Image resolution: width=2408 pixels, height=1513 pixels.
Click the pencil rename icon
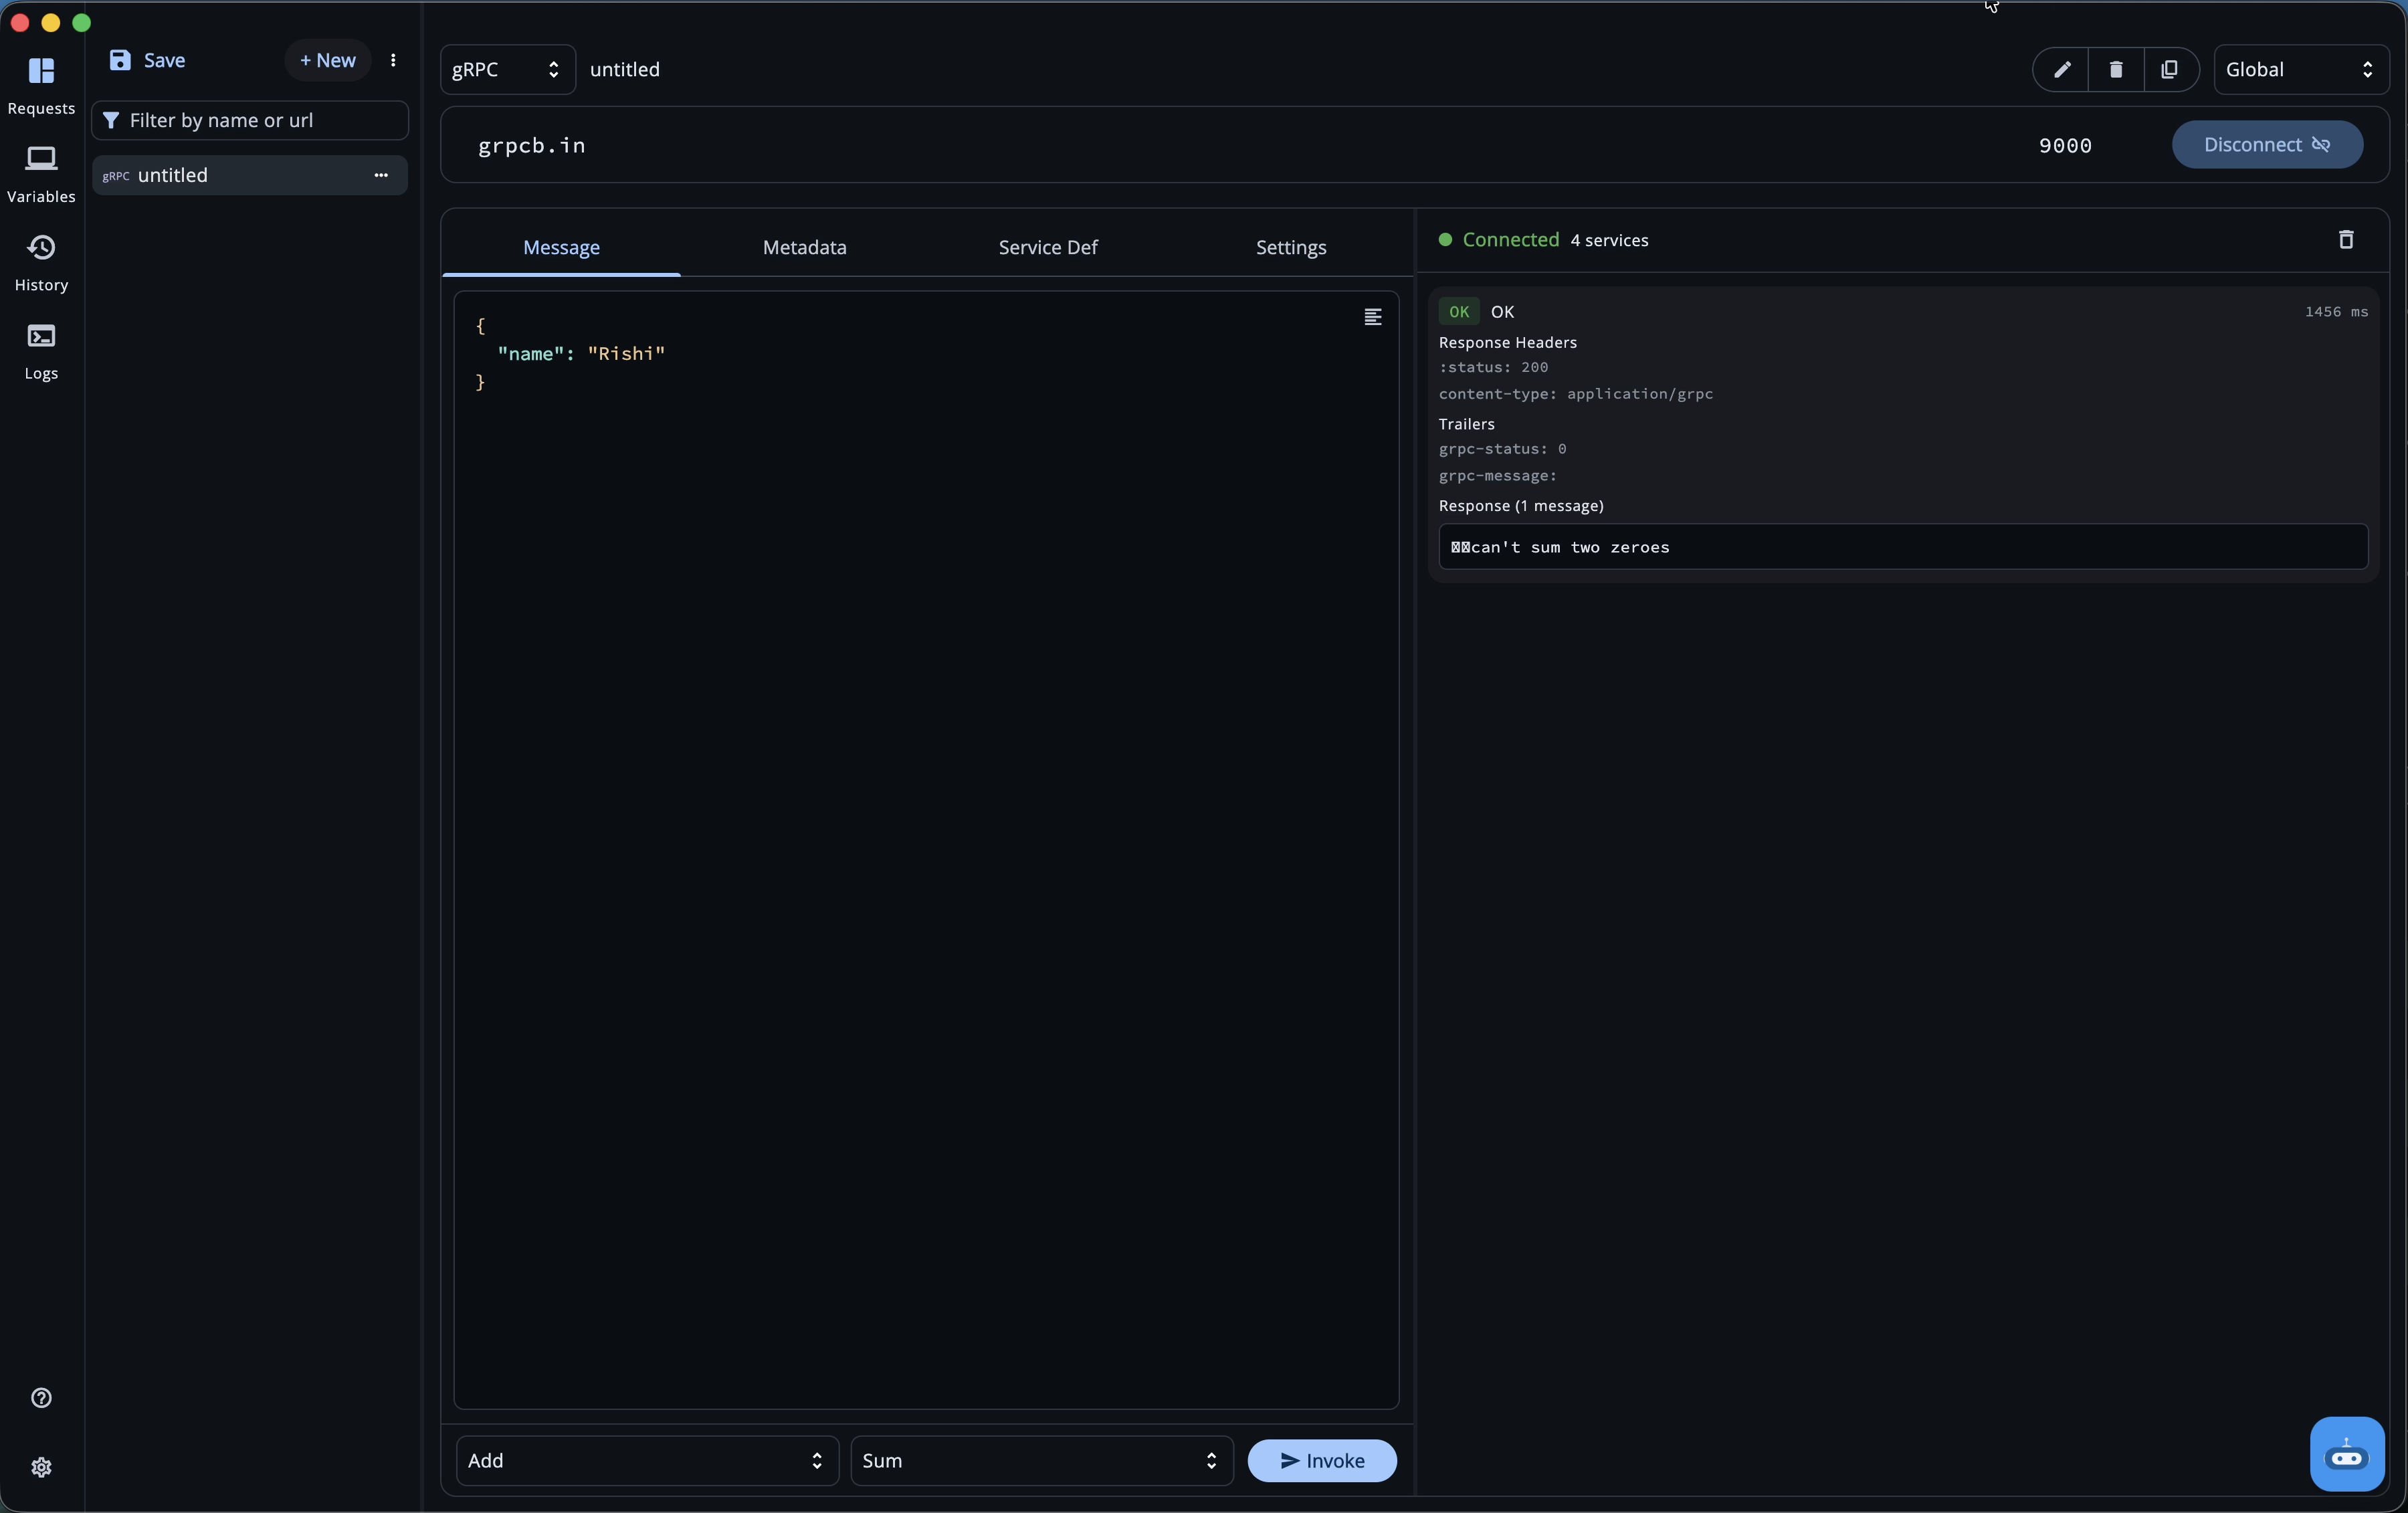(x=2062, y=69)
